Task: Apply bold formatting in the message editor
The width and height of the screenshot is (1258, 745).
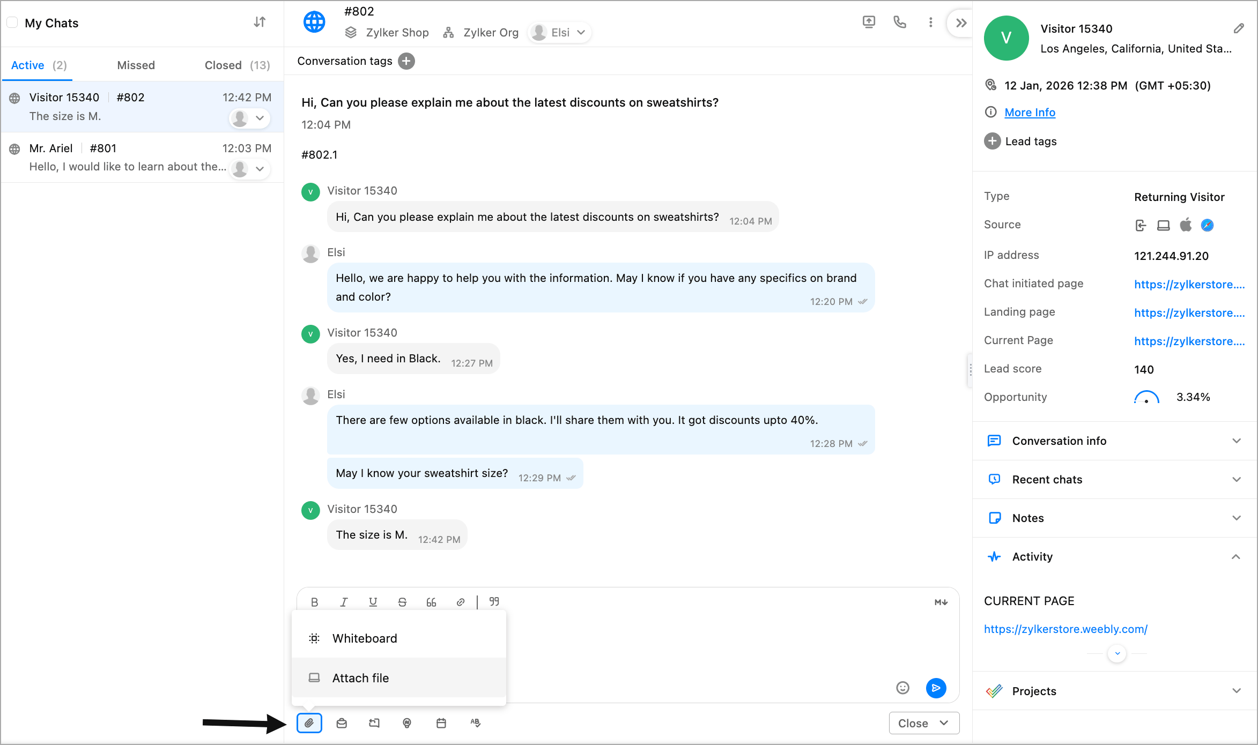Action: (315, 602)
